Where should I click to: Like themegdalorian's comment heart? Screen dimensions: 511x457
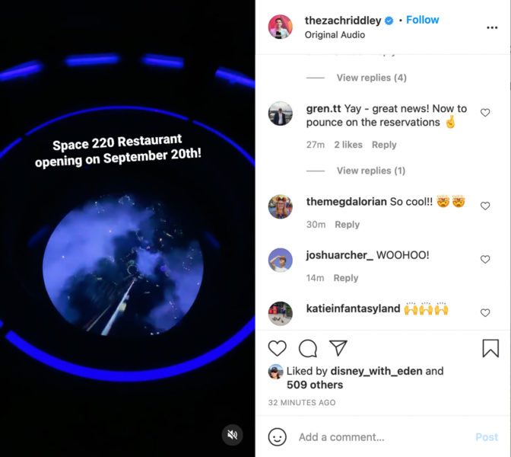click(485, 206)
